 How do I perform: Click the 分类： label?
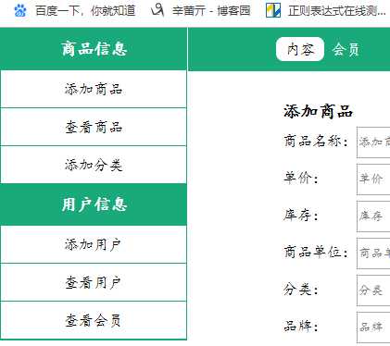301,290
